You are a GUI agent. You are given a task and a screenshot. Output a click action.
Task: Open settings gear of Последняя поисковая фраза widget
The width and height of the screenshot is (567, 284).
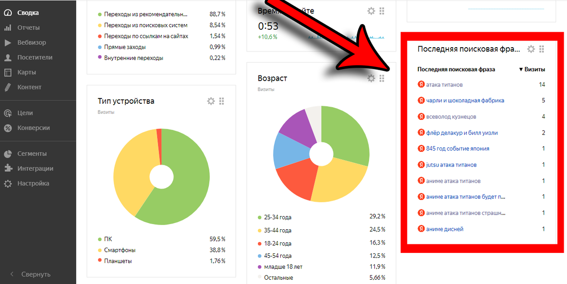(531, 49)
